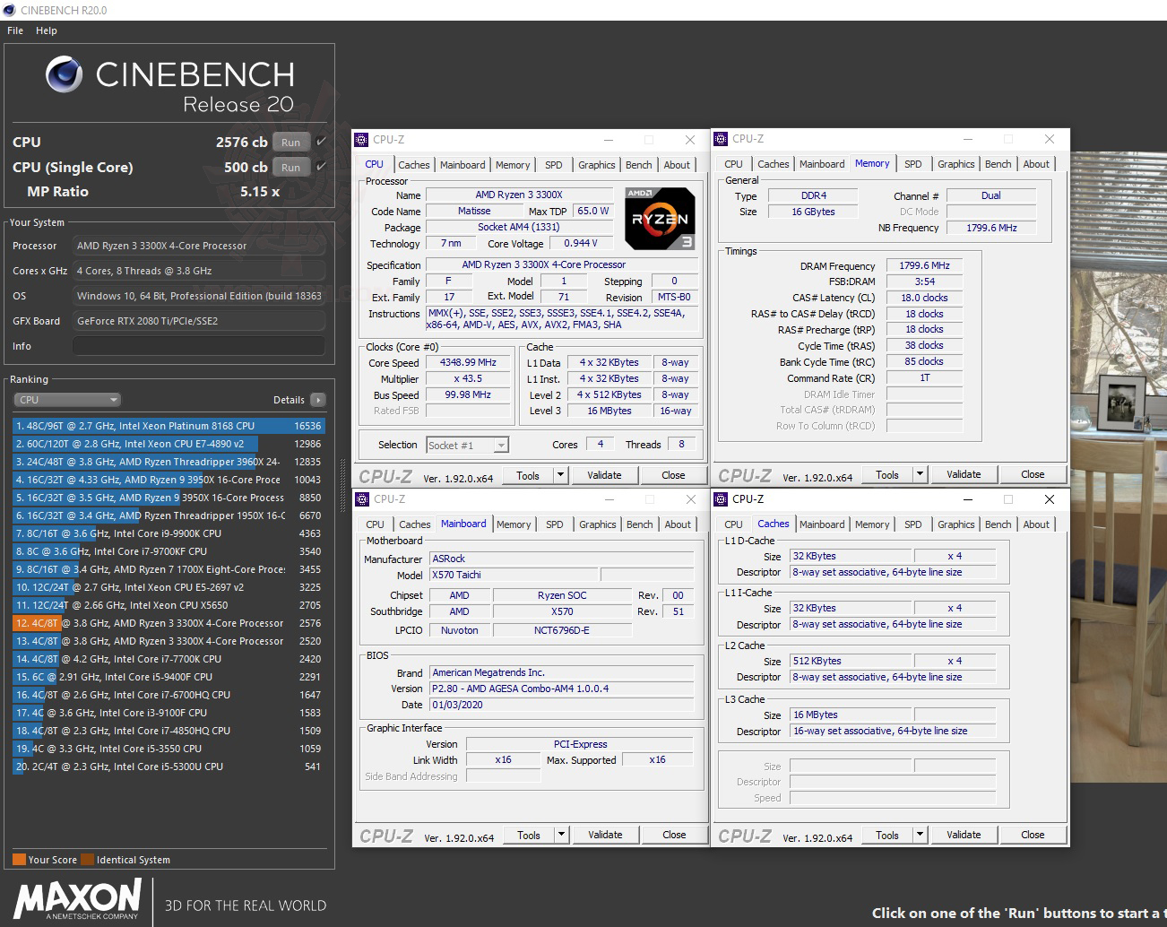Click the DRAM Frequency value field

(x=924, y=265)
